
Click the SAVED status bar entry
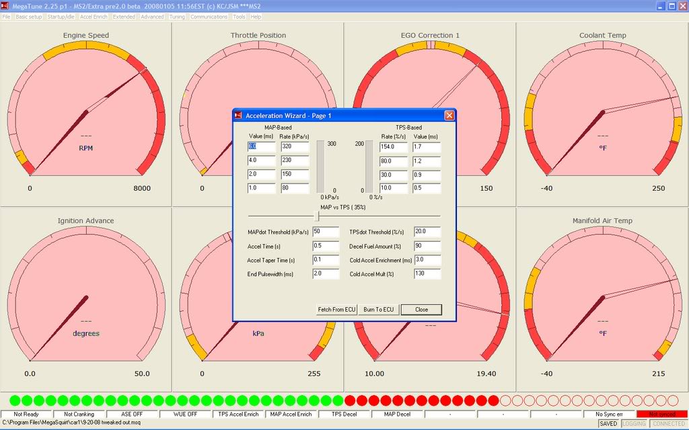(x=608, y=423)
